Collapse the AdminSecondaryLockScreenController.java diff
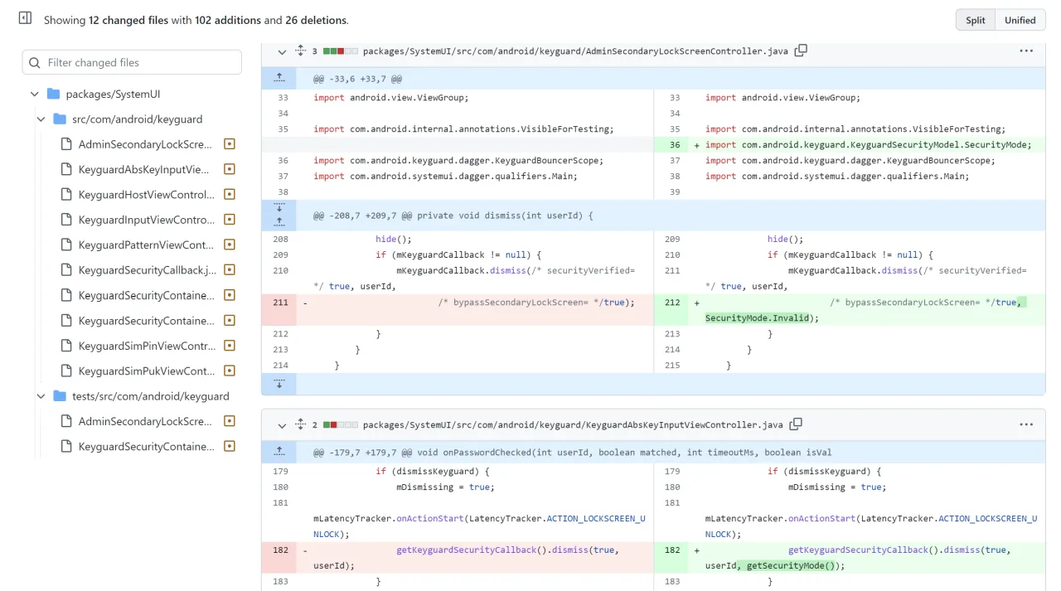This screenshot has width=1061, height=591. click(x=281, y=51)
